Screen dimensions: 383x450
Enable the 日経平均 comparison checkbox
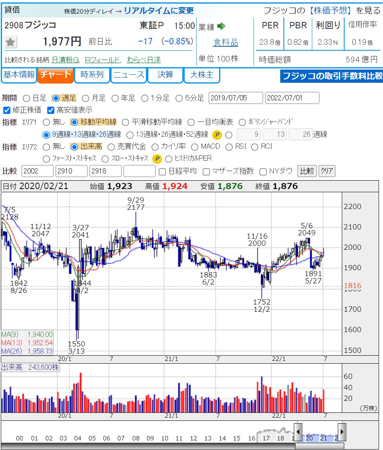(162, 172)
